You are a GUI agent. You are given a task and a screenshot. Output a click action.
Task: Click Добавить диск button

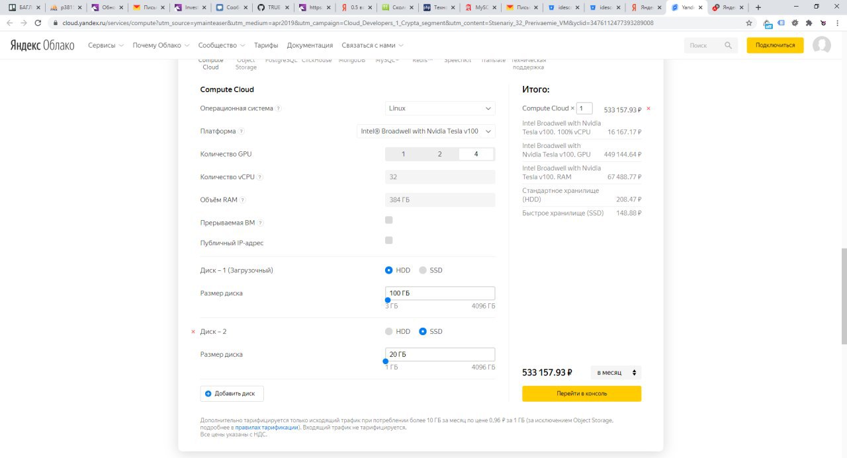tap(232, 394)
